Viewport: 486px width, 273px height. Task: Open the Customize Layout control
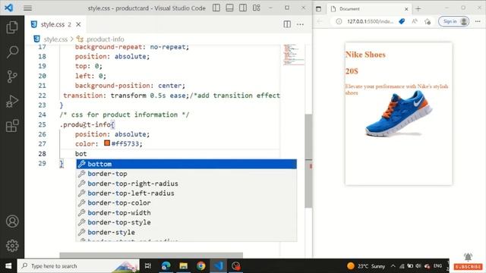click(257, 8)
